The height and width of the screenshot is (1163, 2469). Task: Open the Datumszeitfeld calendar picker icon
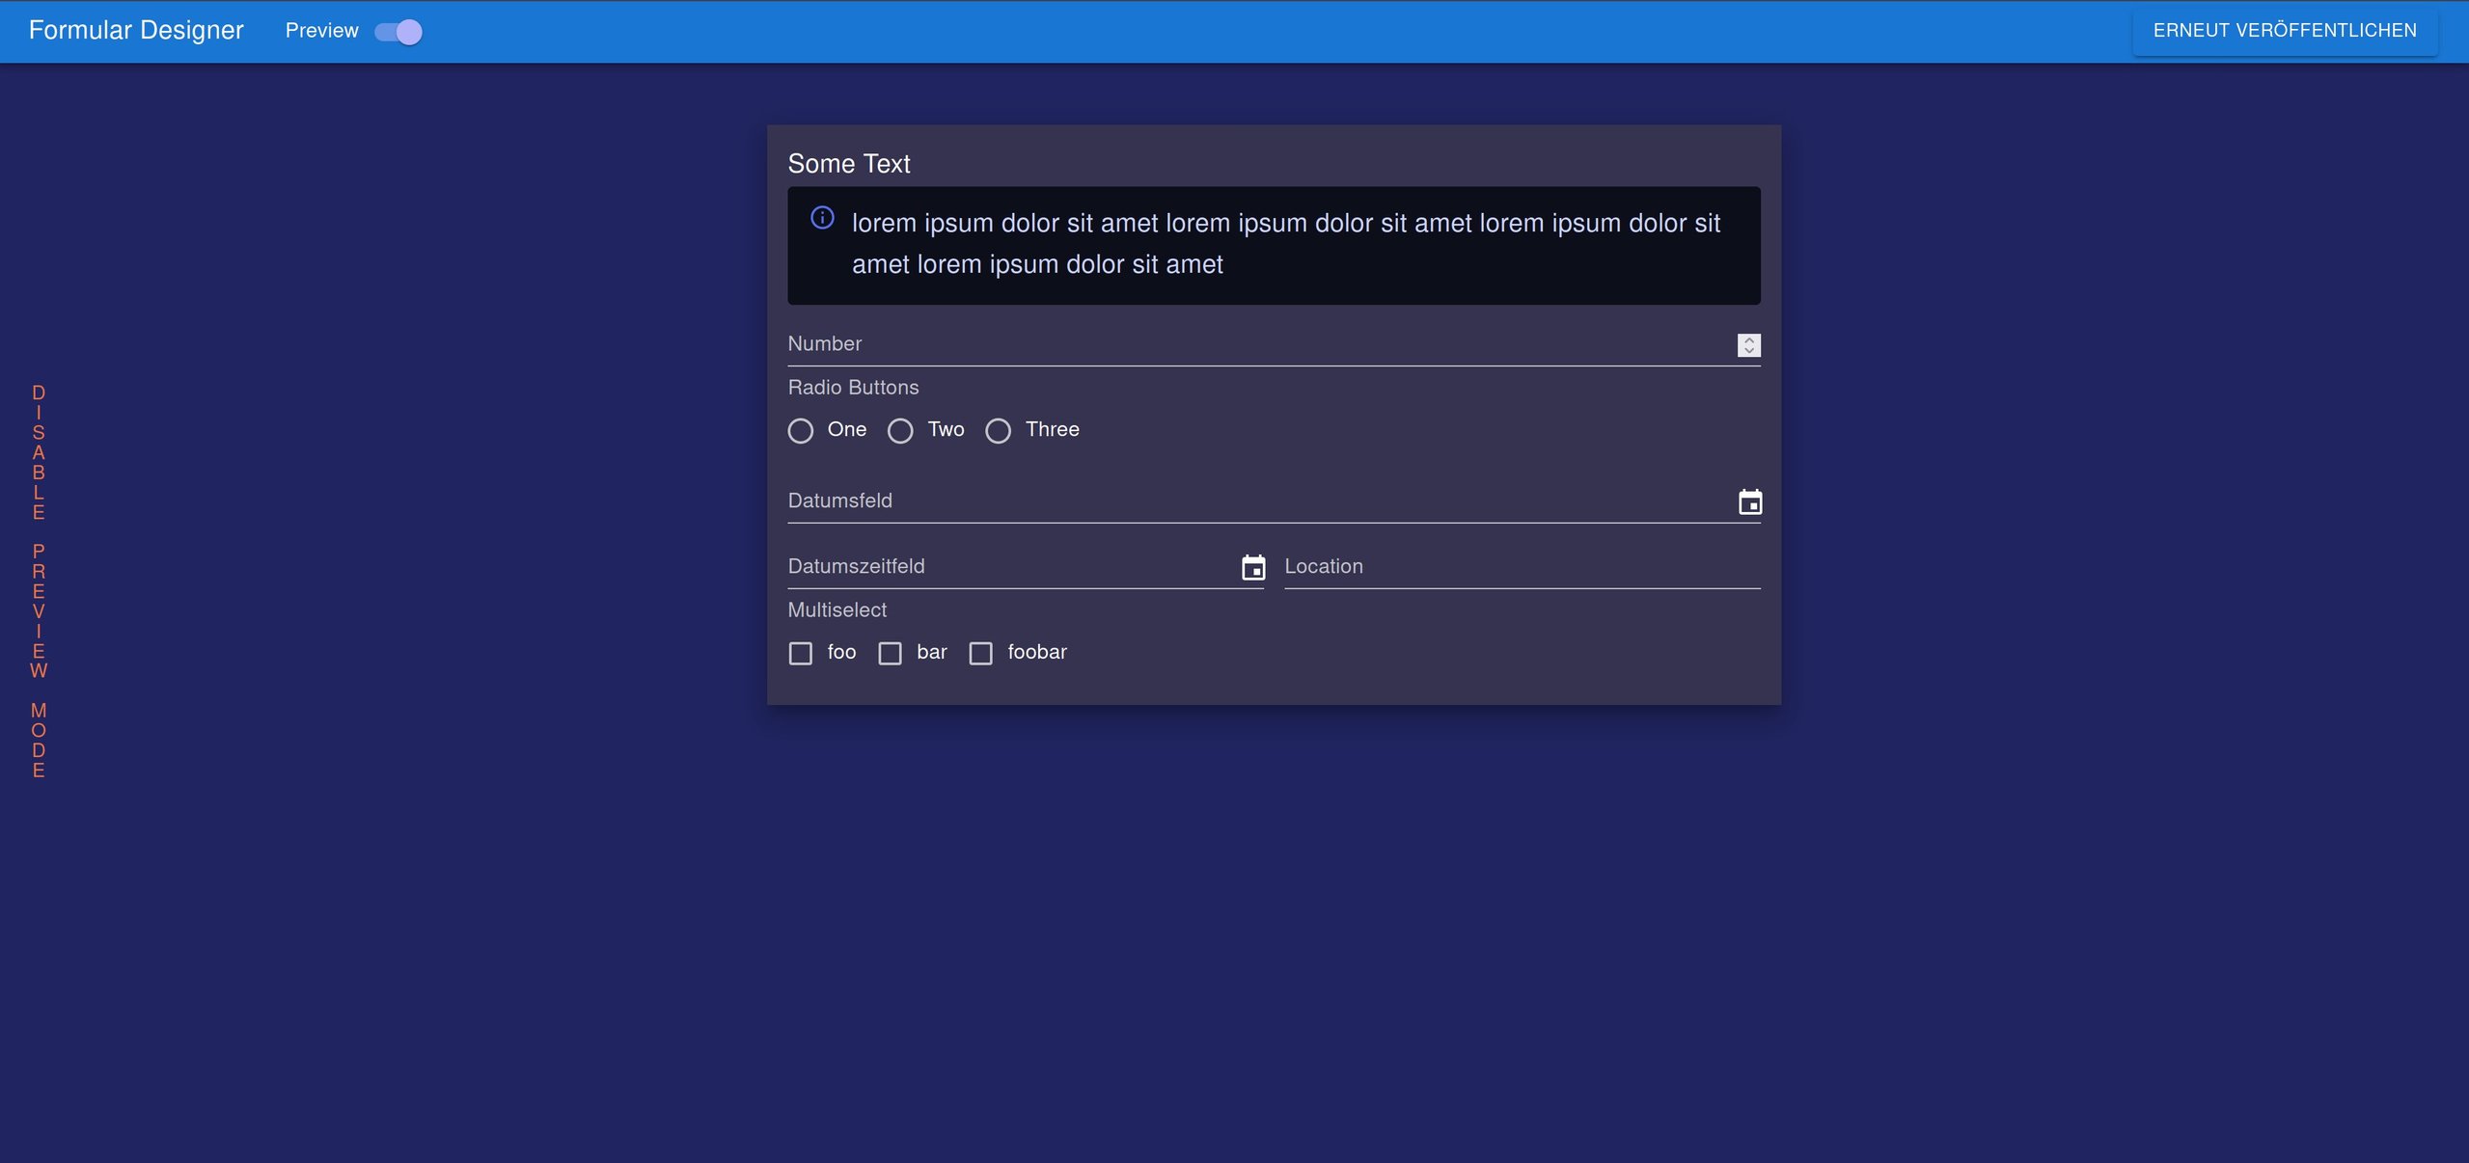(1252, 568)
